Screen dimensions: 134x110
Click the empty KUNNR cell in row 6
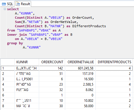click(27, 95)
